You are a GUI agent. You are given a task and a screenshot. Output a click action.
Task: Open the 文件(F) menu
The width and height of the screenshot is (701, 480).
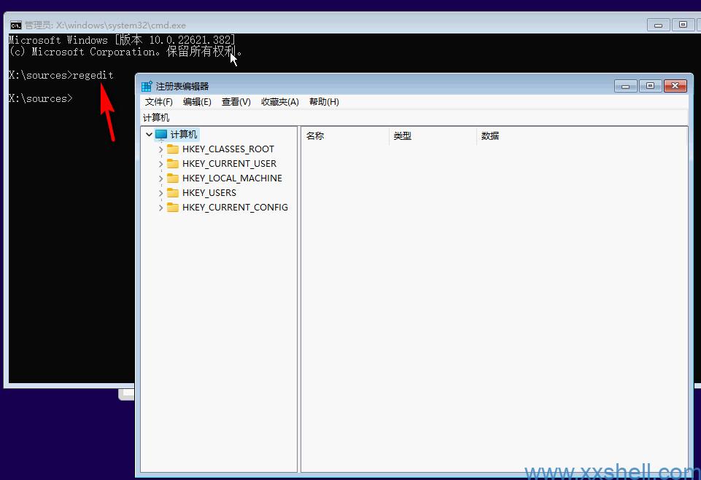(x=158, y=102)
